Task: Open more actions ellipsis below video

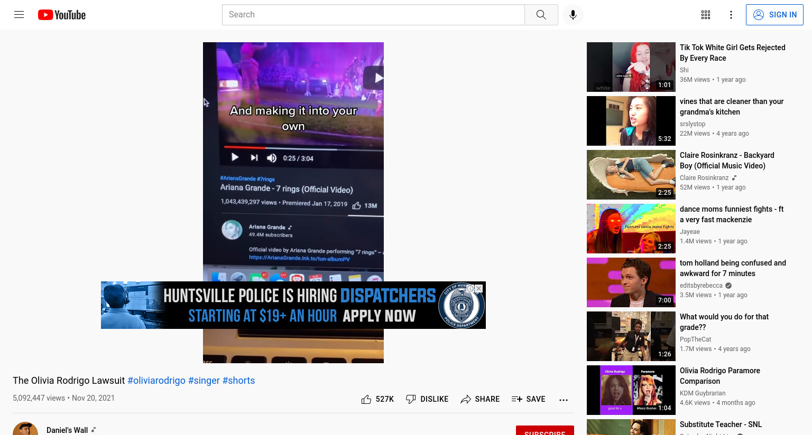Action: coord(564,400)
